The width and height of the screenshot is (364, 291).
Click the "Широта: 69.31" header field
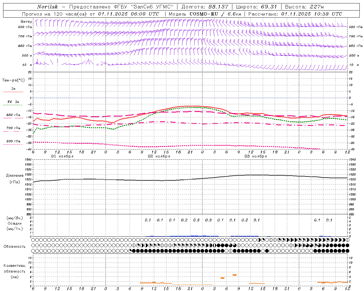256,7
